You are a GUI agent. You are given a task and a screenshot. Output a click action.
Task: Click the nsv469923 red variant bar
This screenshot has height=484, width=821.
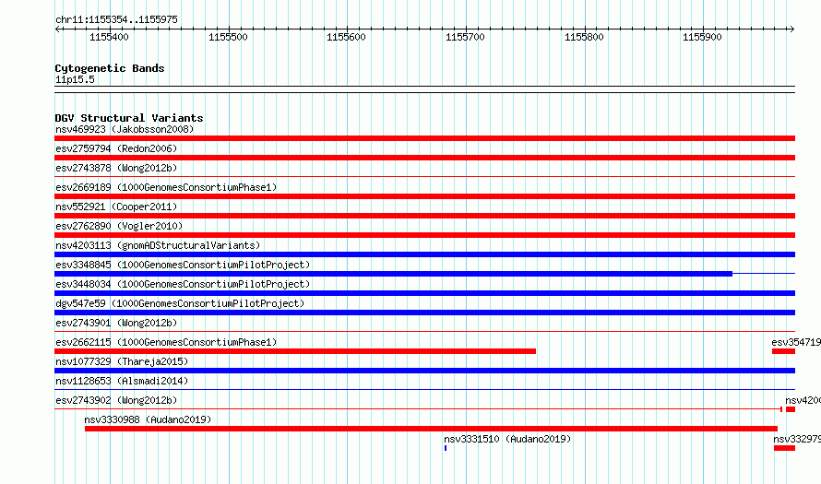(x=424, y=138)
